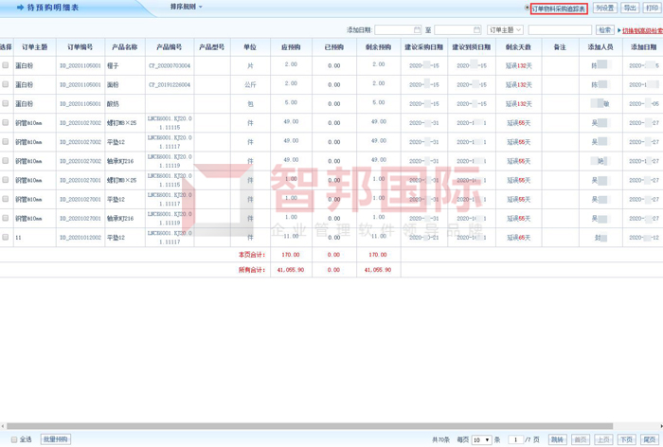Open calendar picker for start date field

pyautogui.click(x=417, y=30)
